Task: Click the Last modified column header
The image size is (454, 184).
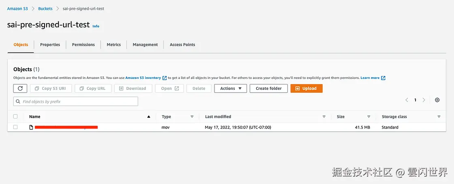Action: point(218,117)
